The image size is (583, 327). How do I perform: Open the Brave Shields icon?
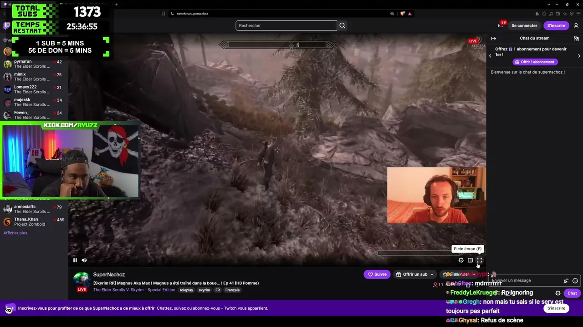pos(403,14)
